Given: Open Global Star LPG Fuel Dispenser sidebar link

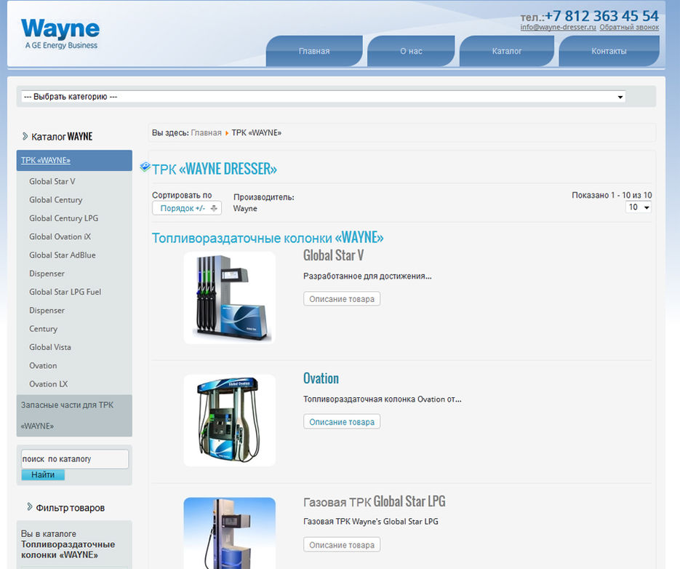Looking at the screenshot, I should click(x=65, y=301).
